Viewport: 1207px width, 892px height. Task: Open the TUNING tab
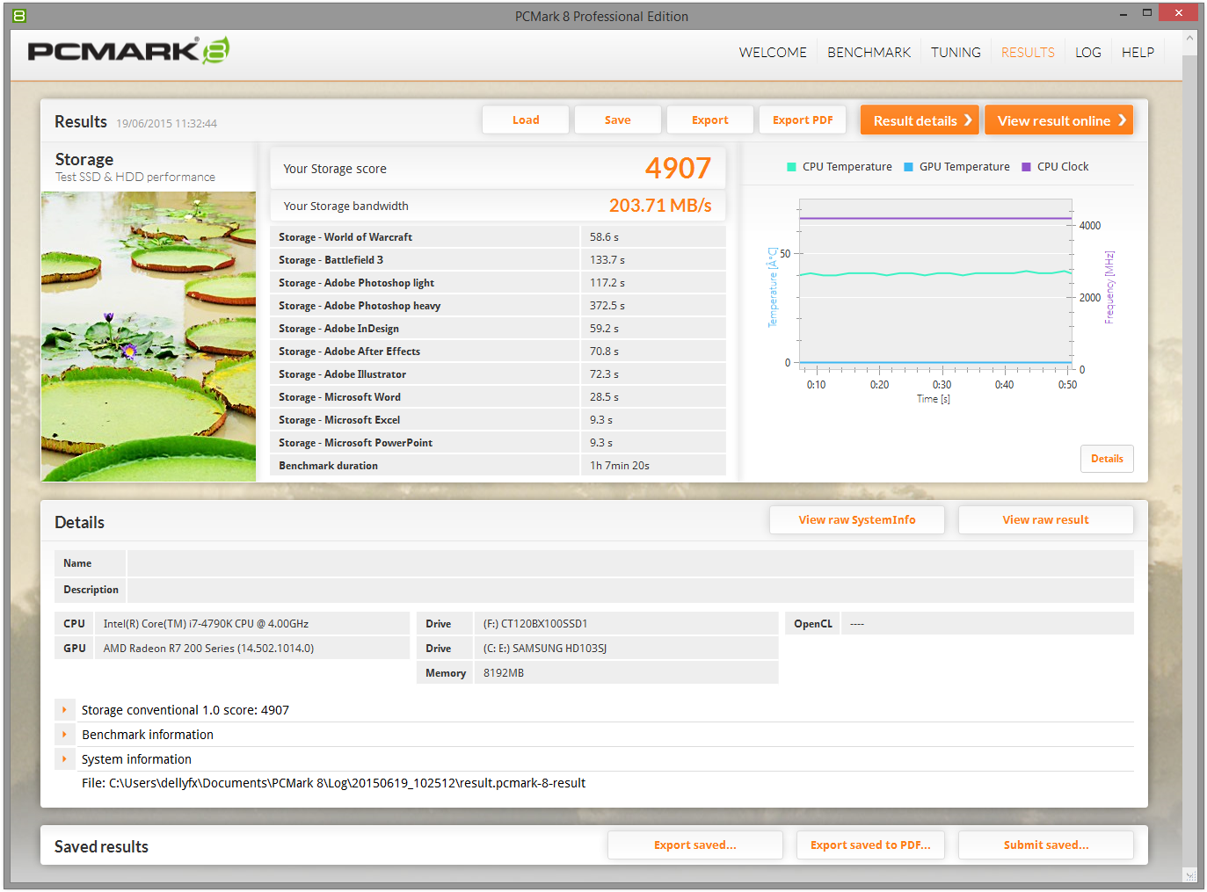(x=956, y=53)
